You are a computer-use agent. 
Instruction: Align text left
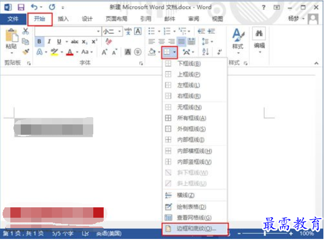(x=151, y=41)
